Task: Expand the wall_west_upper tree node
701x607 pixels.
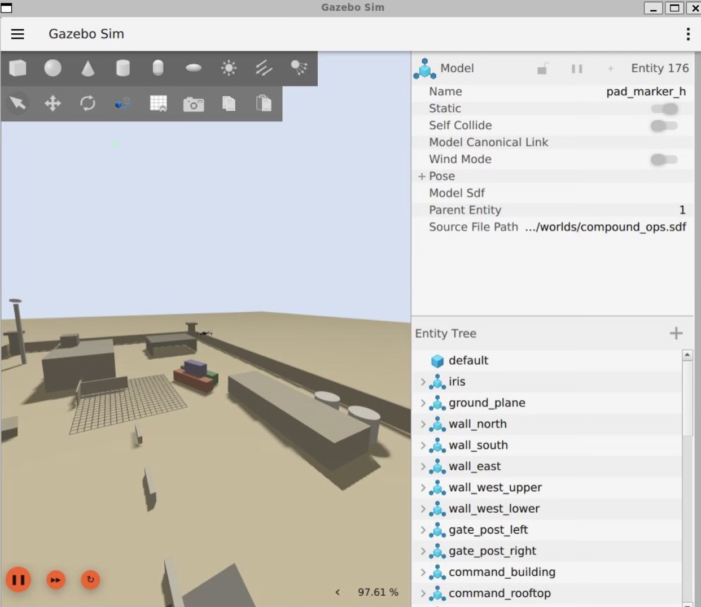Action: [x=423, y=487]
